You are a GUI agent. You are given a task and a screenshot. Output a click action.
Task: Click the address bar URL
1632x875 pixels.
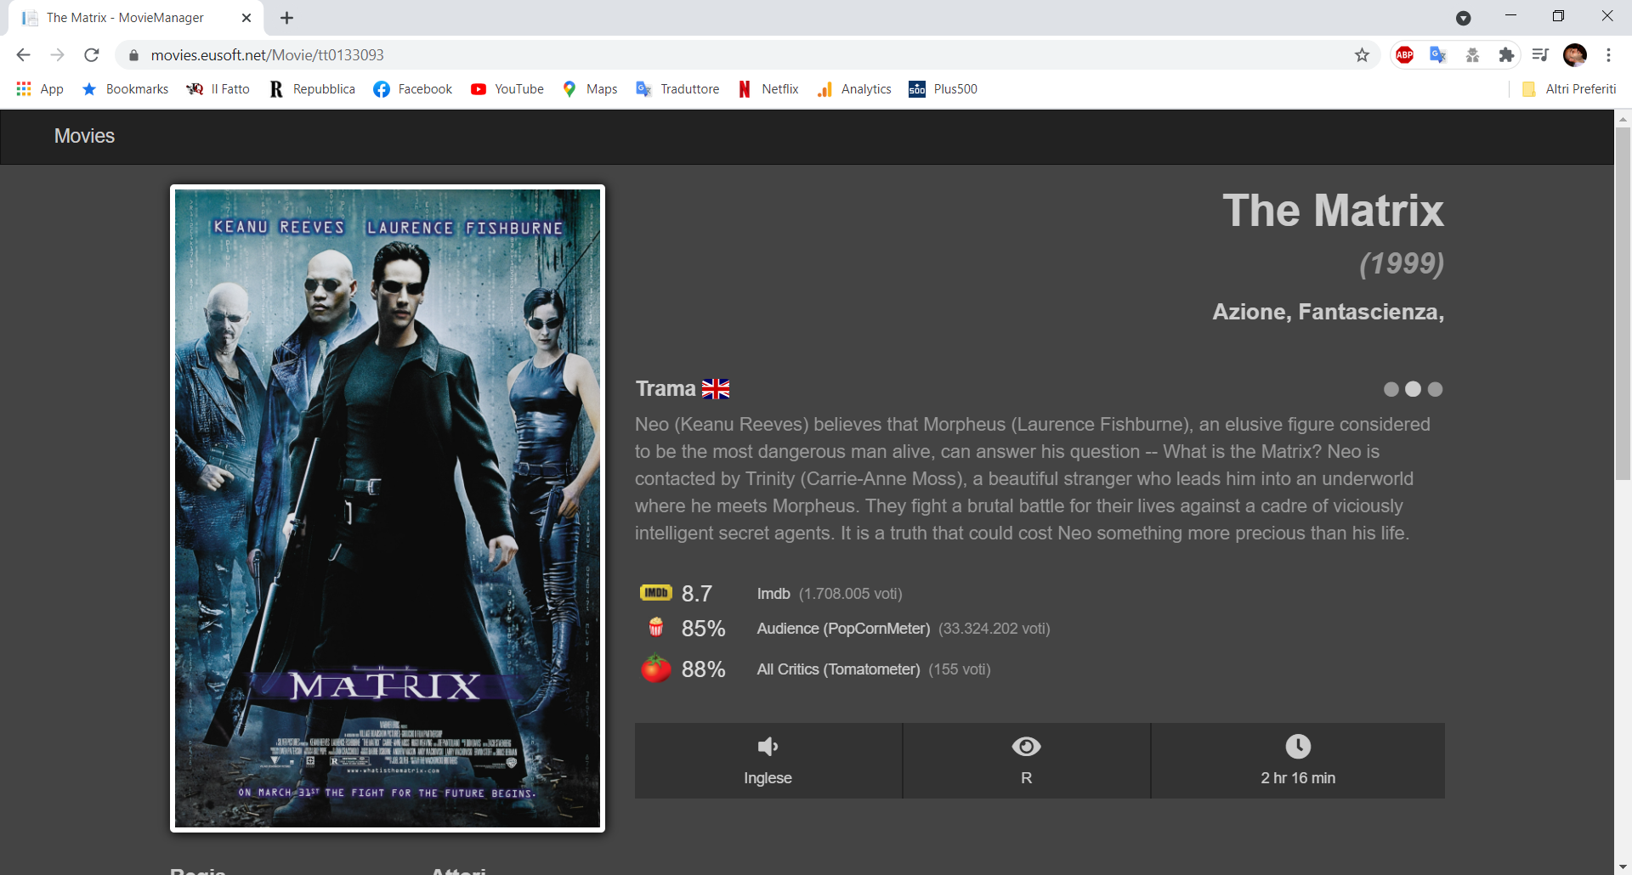coord(268,55)
